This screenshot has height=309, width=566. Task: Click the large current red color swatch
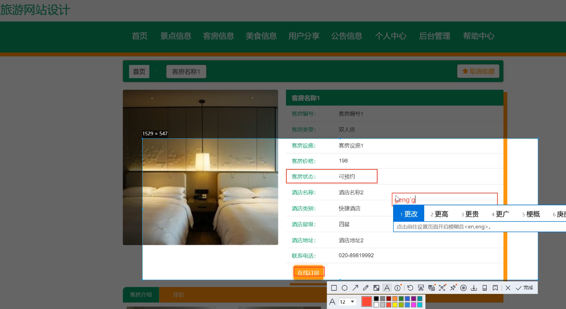367,301
